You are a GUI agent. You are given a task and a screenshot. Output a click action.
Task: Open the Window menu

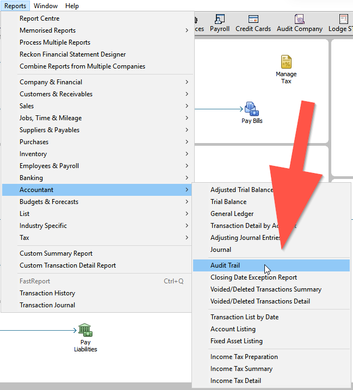click(x=46, y=6)
